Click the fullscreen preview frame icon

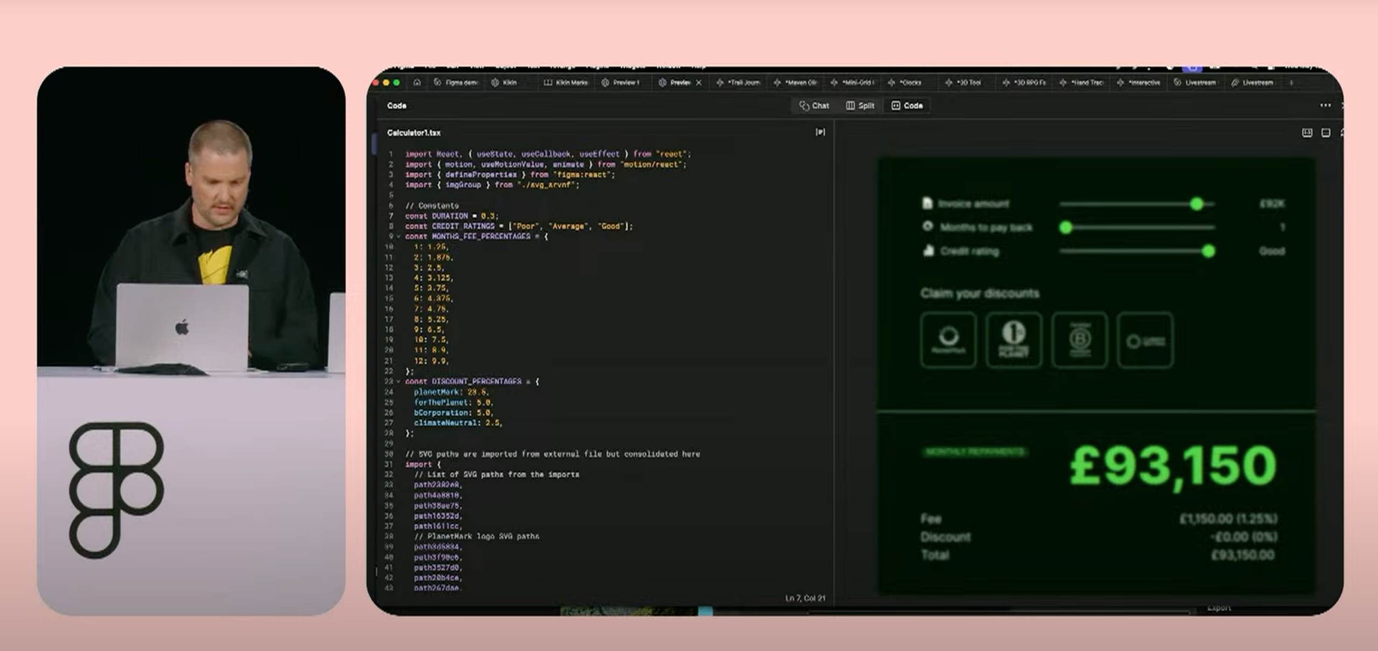pyautogui.click(x=1326, y=133)
